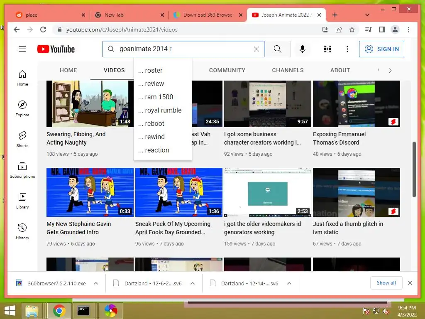
Task: Go back in browser history
Action: point(17,29)
